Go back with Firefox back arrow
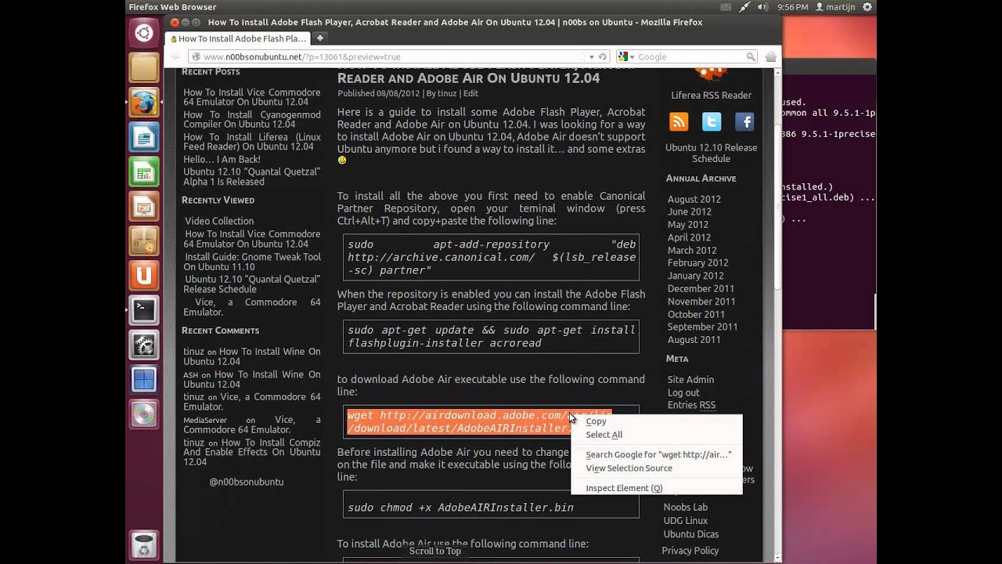 tap(175, 56)
